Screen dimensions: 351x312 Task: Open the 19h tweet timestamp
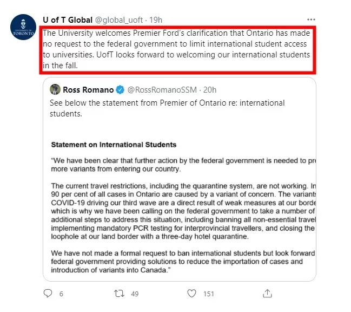(156, 20)
